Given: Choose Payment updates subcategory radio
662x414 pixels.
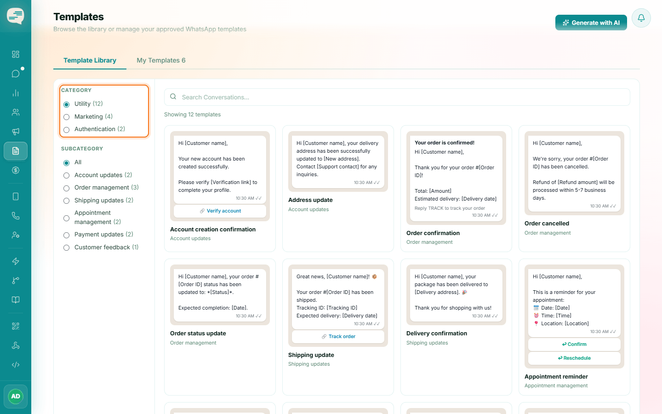Looking at the screenshot, I should pos(66,235).
